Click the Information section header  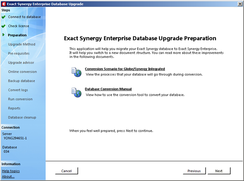[11, 164]
